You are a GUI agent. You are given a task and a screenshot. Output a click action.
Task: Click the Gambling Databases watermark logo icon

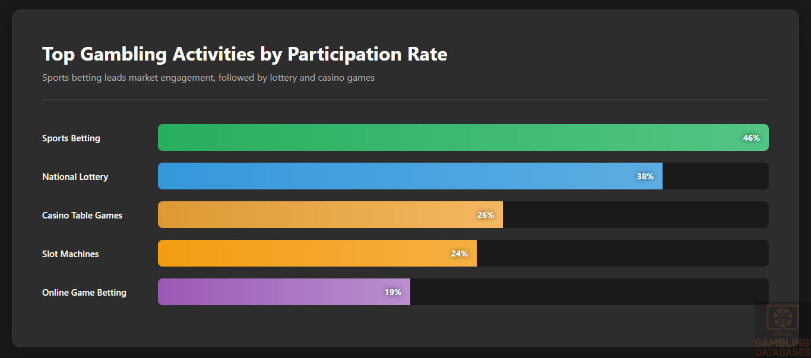pos(782,319)
